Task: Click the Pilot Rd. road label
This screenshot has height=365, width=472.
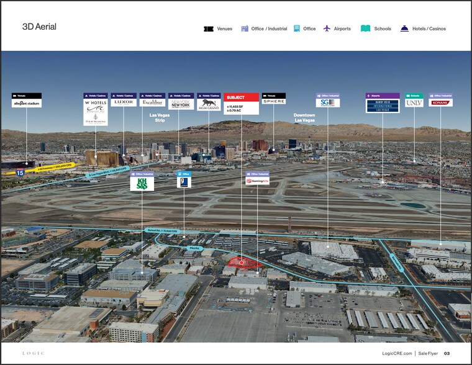Action: [x=194, y=248]
